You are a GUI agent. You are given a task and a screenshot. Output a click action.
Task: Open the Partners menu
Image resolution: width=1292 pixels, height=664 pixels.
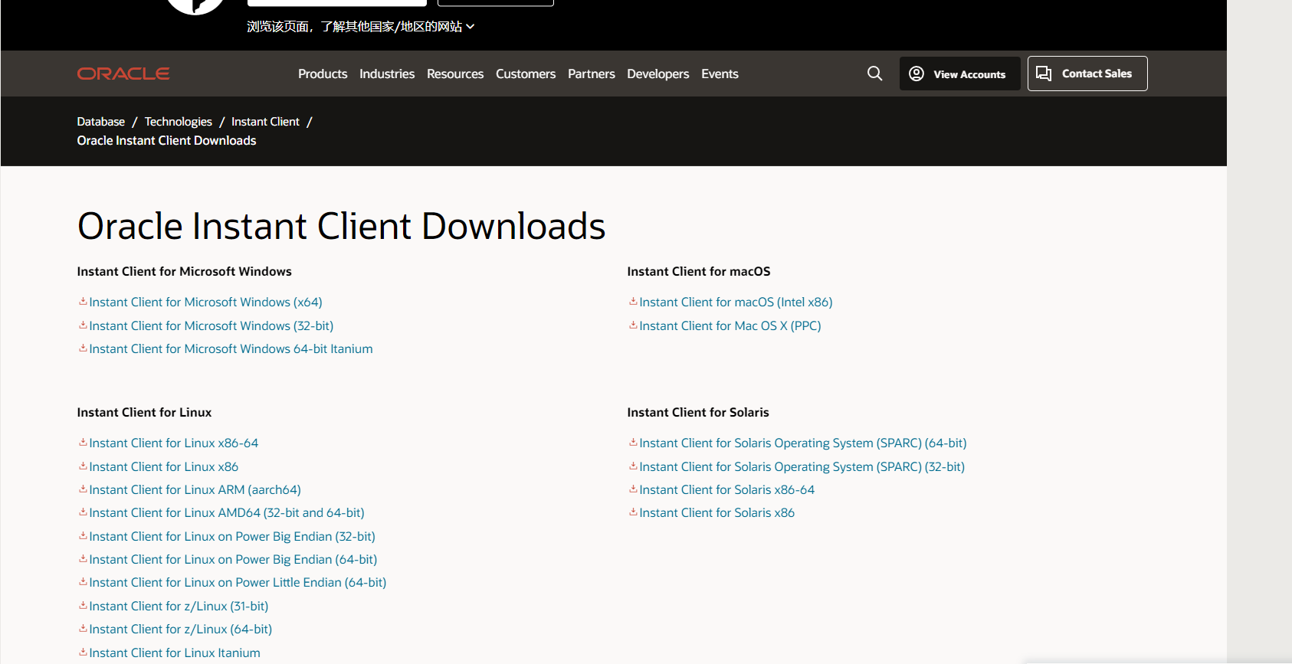pos(592,74)
